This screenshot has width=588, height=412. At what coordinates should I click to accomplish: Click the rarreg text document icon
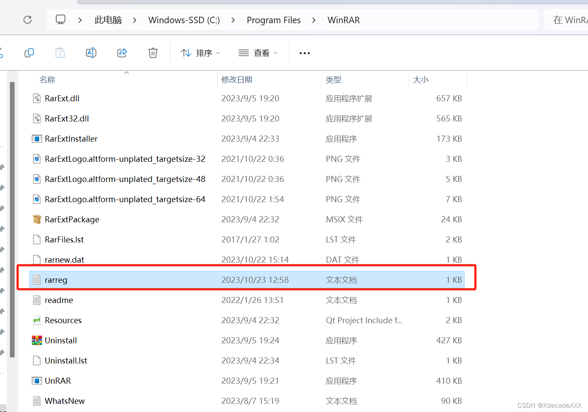(37, 280)
